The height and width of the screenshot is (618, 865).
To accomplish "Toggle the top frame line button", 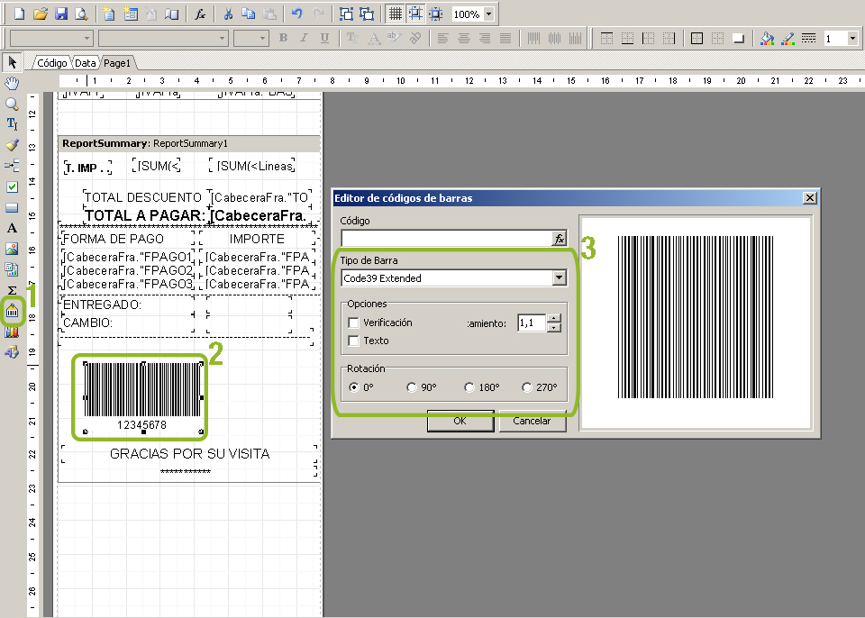I will point(606,38).
